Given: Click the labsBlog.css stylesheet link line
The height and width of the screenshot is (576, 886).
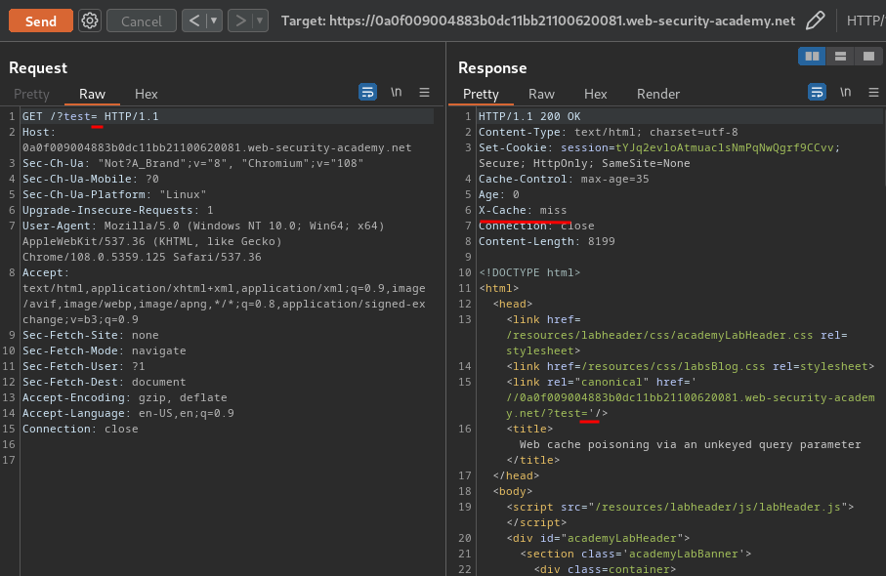Looking at the screenshot, I should tap(690, 366).
